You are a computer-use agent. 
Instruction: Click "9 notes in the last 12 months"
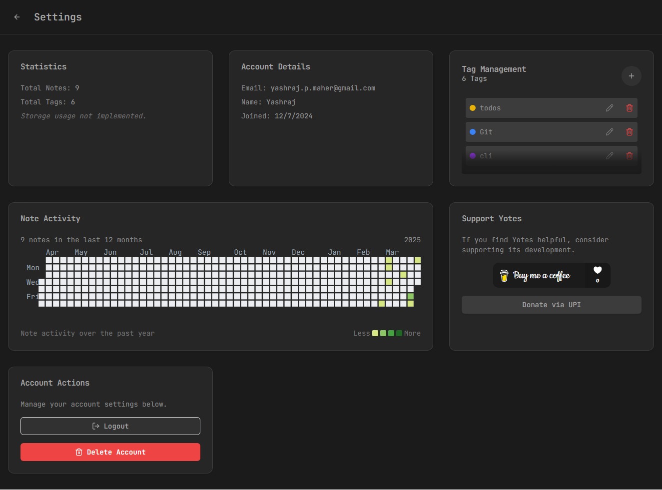pos(81,240)
